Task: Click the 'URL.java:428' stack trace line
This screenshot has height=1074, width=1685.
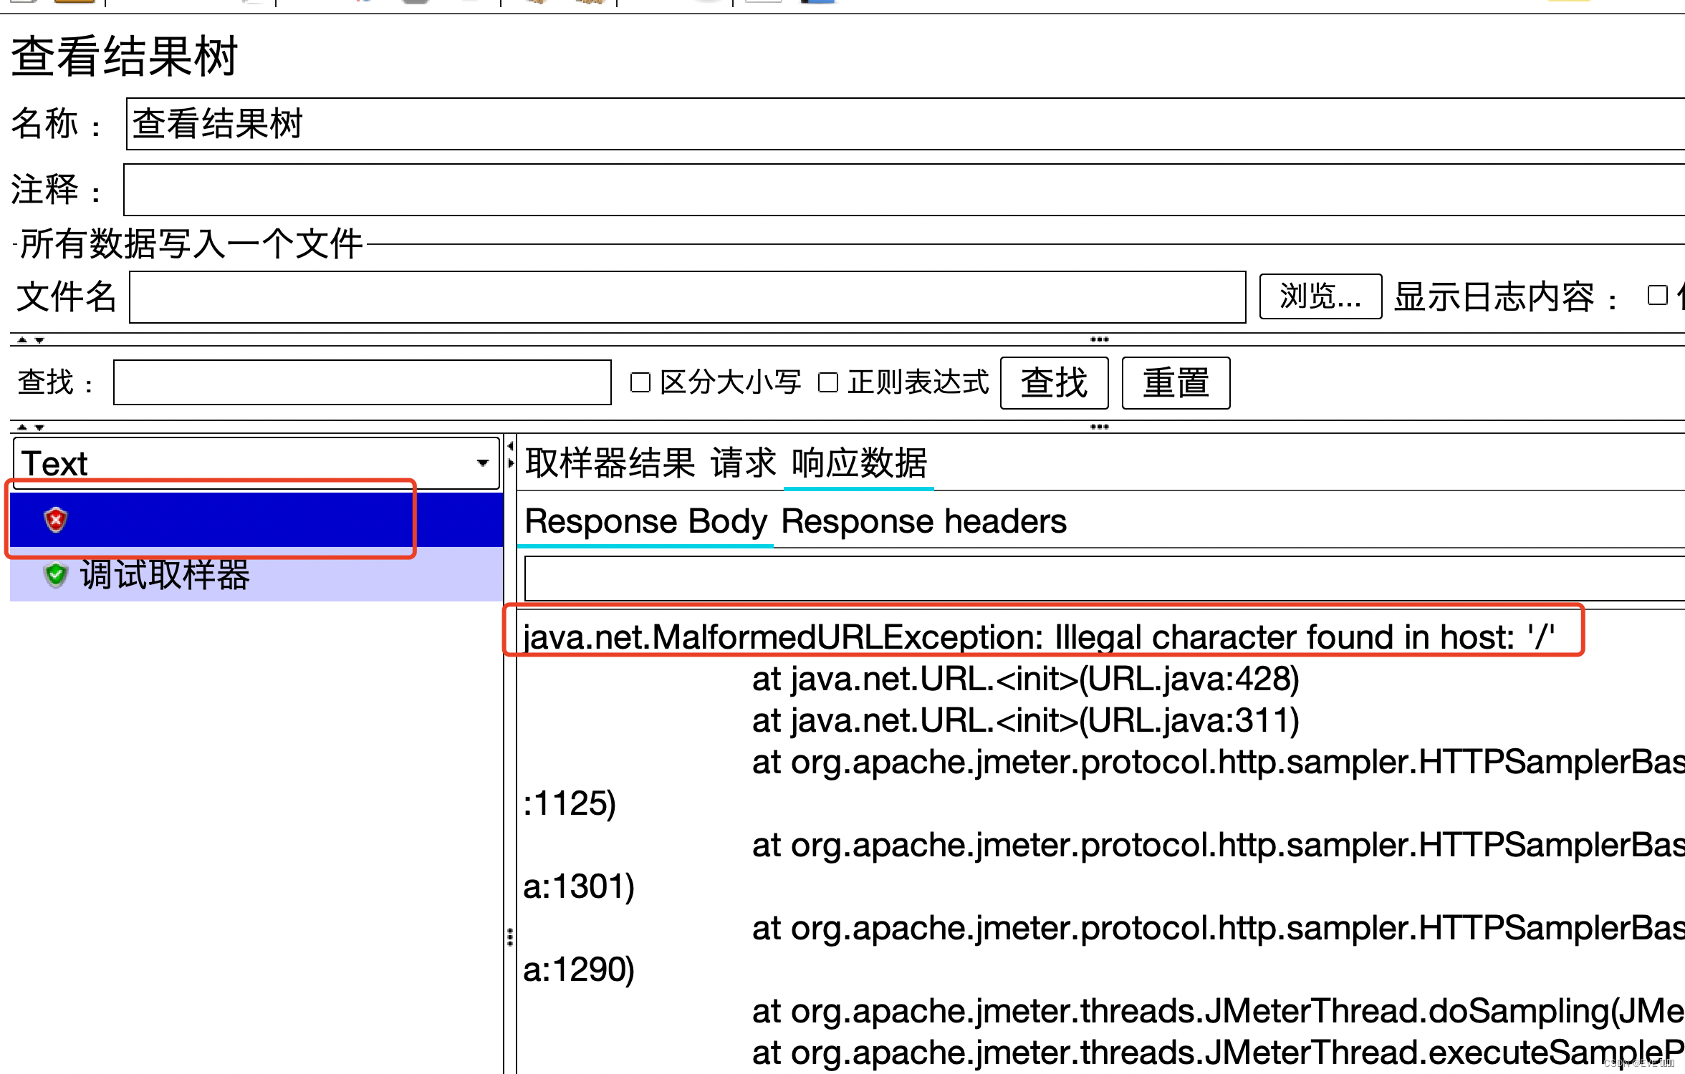Action: coord(1025,679)
